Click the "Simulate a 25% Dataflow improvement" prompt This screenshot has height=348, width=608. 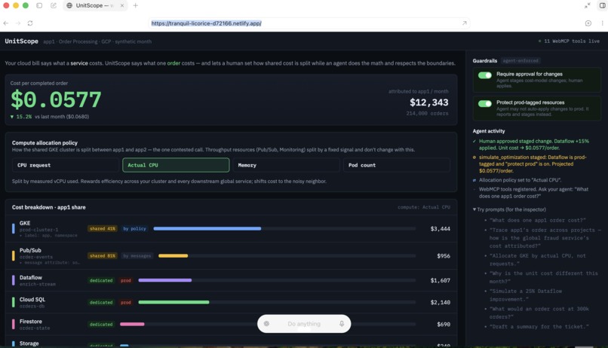coord(526,295)
